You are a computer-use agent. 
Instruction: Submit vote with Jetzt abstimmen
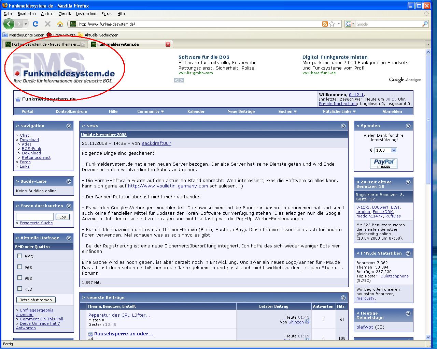tap(36, 300)
